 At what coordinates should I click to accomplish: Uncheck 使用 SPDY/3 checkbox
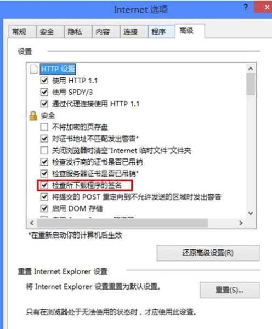[x=44, y=92]
